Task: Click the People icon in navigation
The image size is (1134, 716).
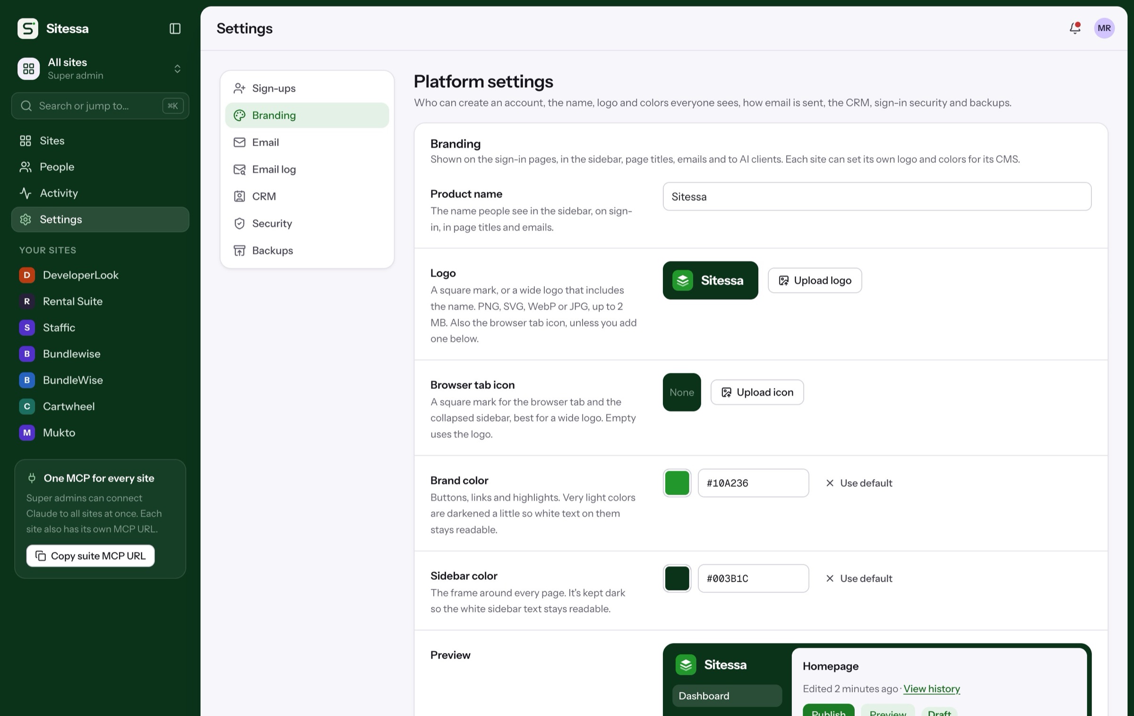Action: pyautogui.click(x=26, y=167)
